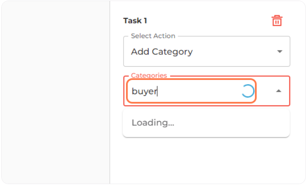307x185 pixels.
Task: Click the empty gray left panel
Action: click(56, 92)
